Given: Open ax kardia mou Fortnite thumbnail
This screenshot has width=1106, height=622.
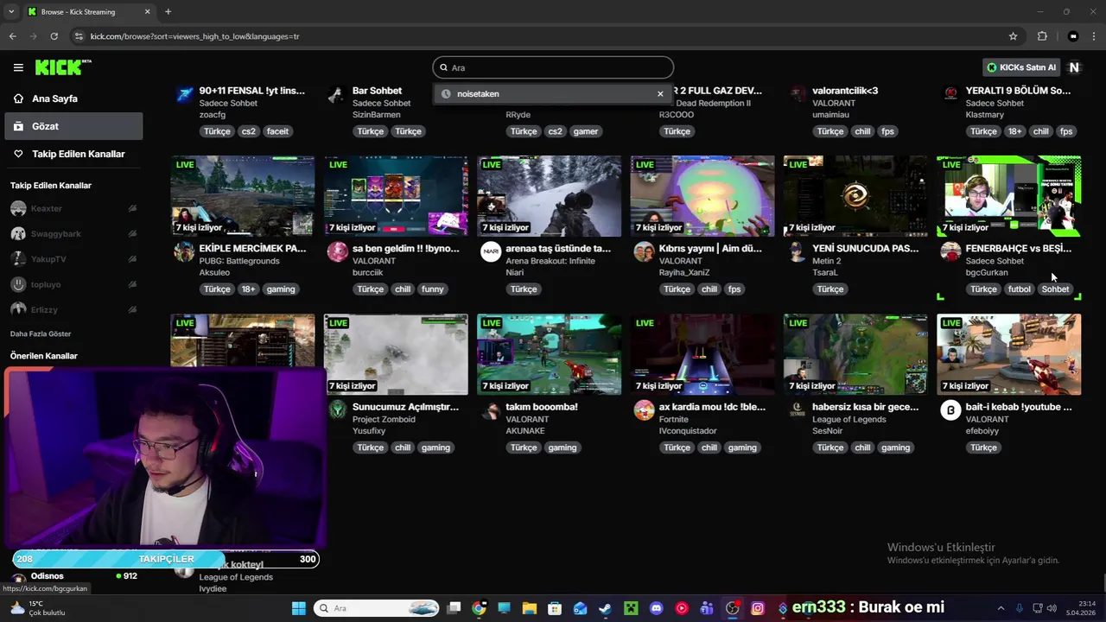Looking at the screenshot, I should click(x=702, y=354).
